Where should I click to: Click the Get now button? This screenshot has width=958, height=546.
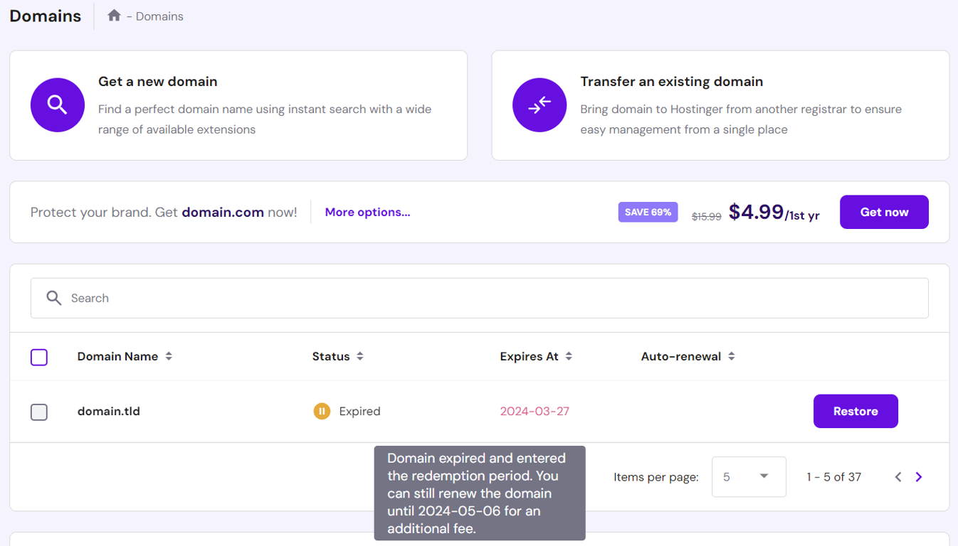(x=884, y=212)
